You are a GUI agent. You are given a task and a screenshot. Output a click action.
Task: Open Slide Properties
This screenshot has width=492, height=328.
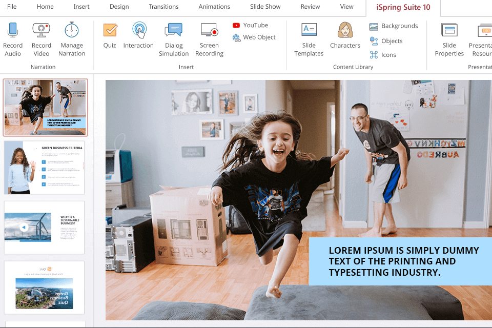click(x=449, y=39)
